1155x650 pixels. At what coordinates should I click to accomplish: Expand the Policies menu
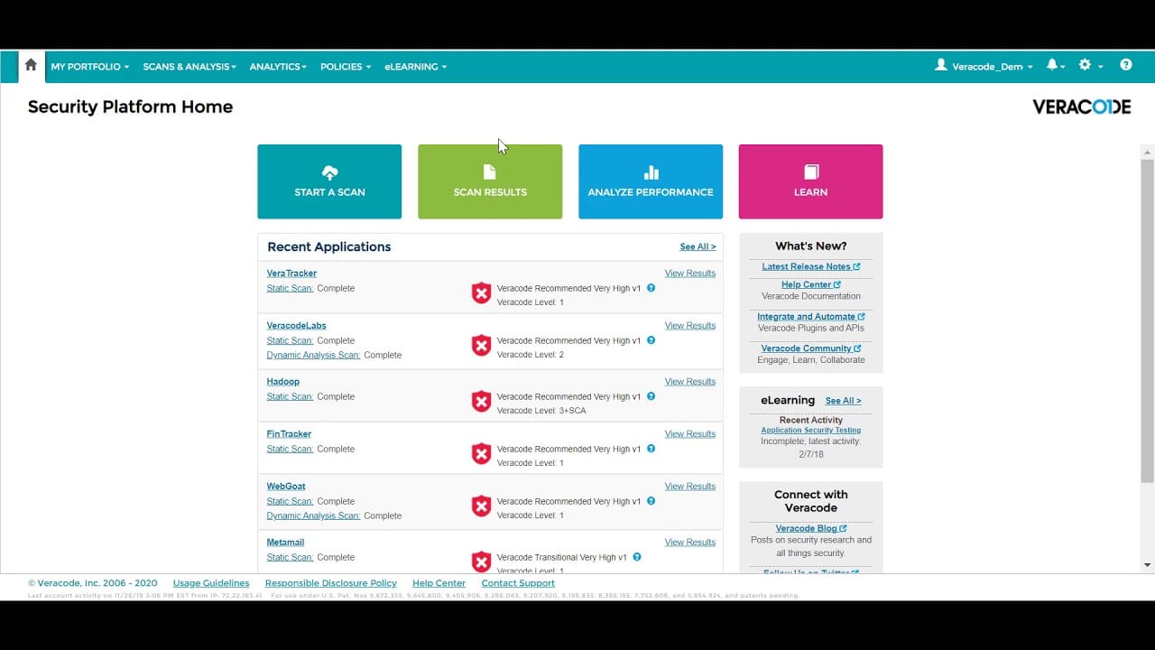[346, 67]
